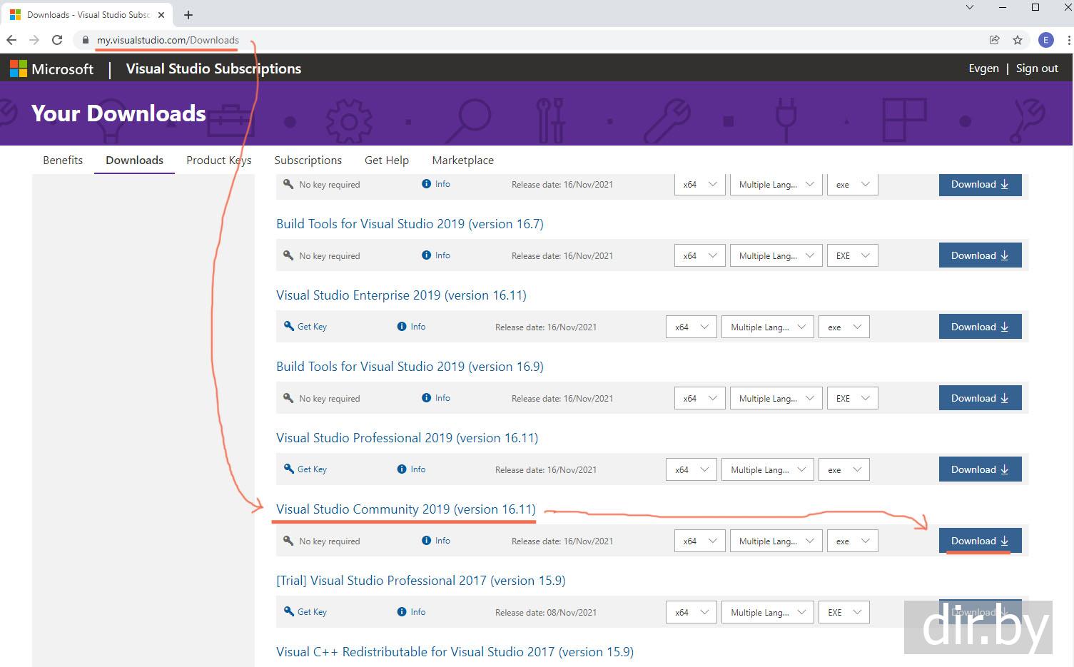Switch to the Product Keys tab

[218, 160]
